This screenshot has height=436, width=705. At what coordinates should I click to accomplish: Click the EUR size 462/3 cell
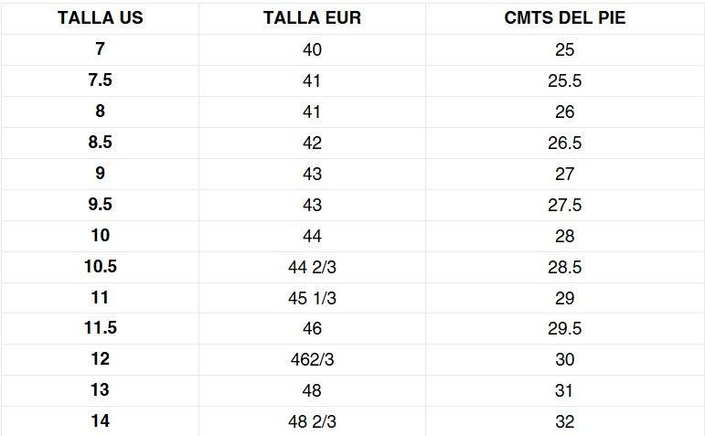[312, 359]
